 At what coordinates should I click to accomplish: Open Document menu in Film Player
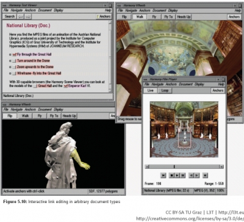point(185,84)
